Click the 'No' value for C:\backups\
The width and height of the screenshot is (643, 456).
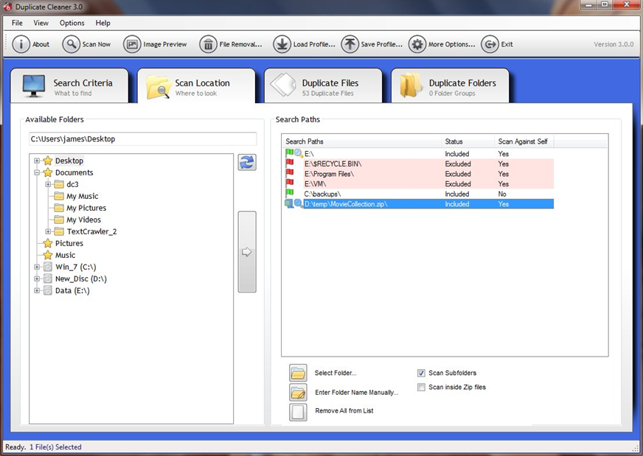click(x=502, y=194)
